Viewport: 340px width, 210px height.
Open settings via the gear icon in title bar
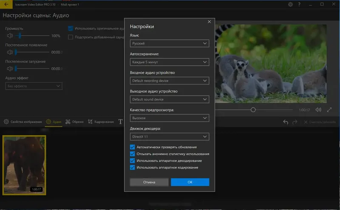(290, 4)
